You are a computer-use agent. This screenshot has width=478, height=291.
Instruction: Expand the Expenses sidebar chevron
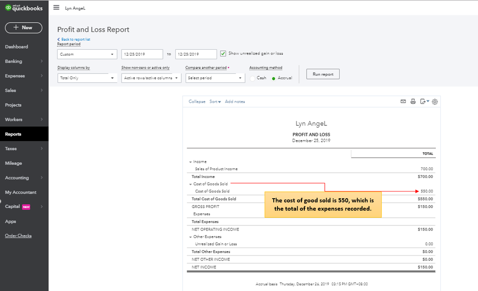(42, 76)
